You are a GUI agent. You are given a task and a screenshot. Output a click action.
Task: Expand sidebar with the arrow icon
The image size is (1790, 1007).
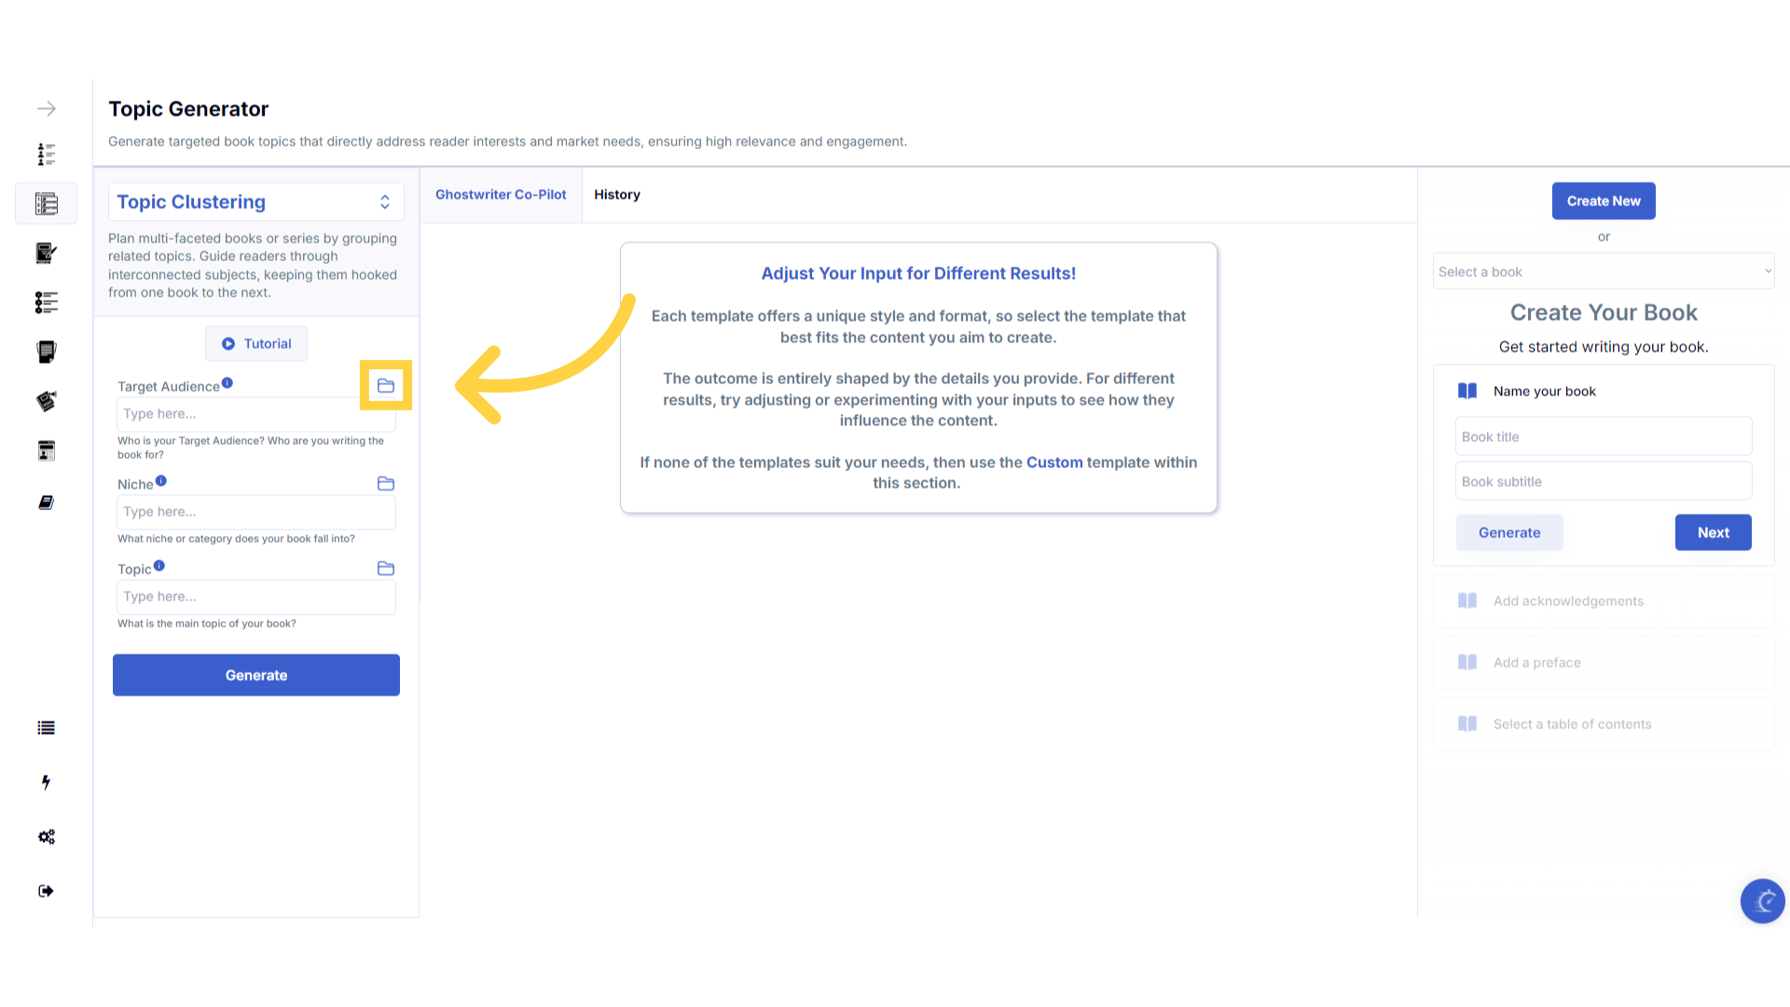tap(46, 109)
